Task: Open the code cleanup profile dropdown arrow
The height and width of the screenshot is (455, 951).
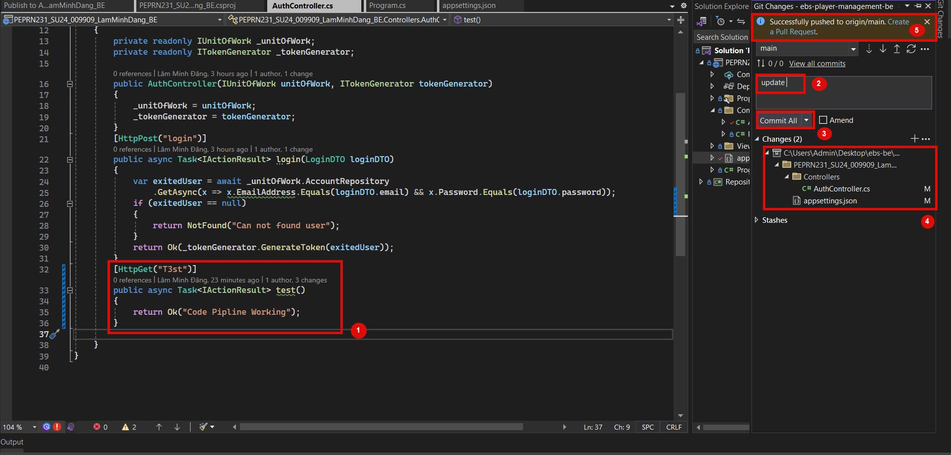Action: pyautogui.click(x=212, y=427)
